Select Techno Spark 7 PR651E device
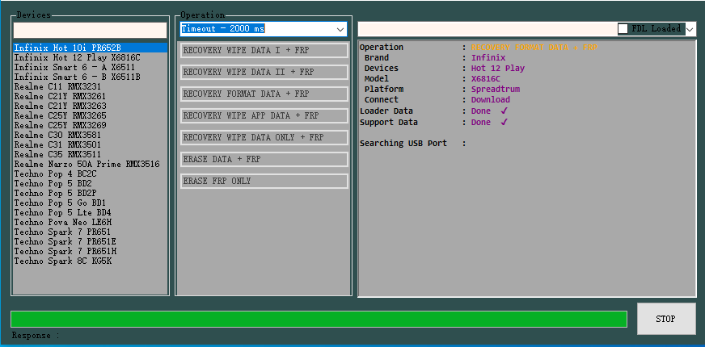This screenshot has height=347, width=705. pos(91,241)
